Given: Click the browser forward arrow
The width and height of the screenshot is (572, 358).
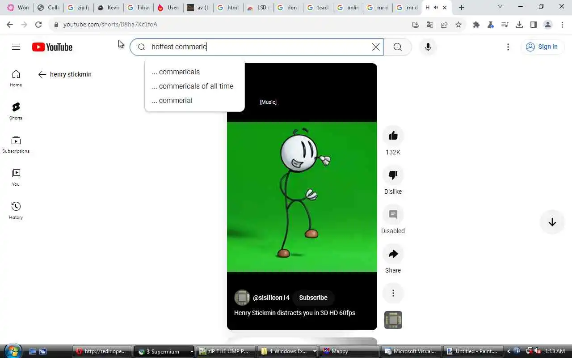Looking at the screenshot, I should click(24, 25).
